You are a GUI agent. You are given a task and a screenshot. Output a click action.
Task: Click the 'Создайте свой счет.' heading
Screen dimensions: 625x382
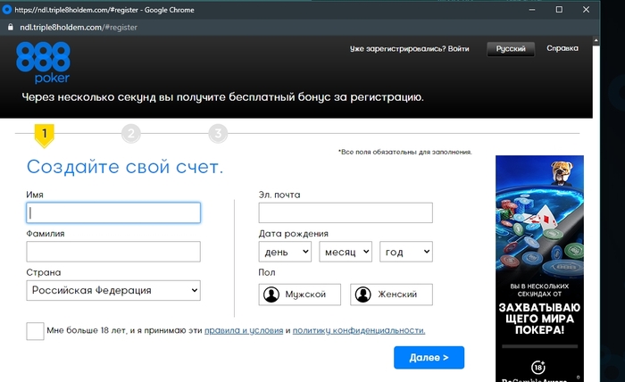coord(125,167)
